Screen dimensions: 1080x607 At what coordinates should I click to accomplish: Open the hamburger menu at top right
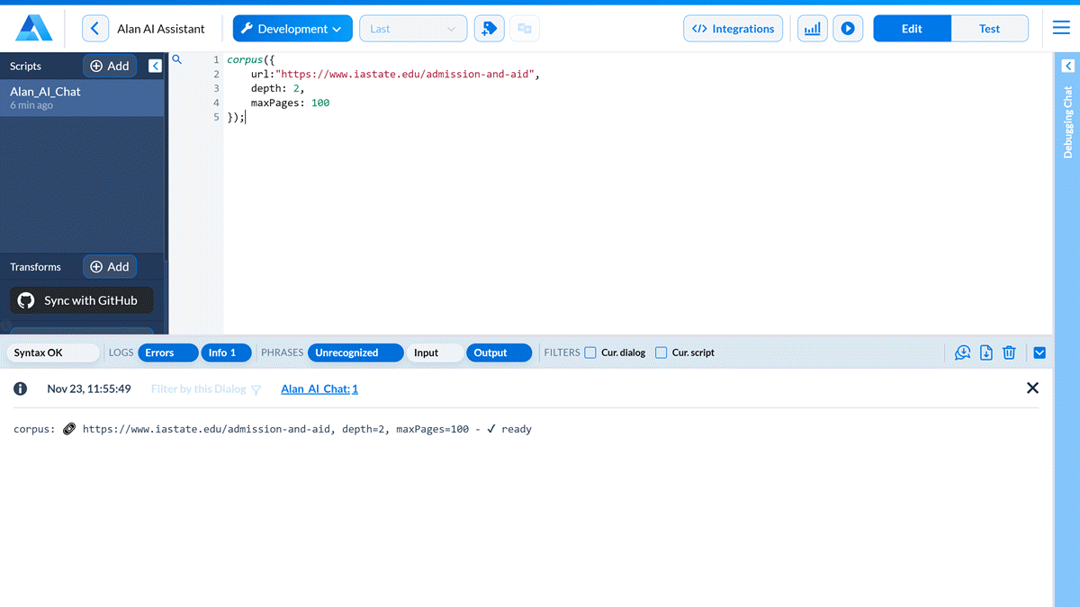pos(1061,29)
